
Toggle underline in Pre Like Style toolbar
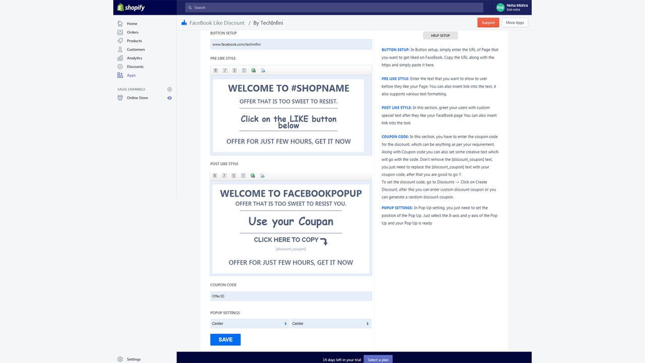click(234, 71)
